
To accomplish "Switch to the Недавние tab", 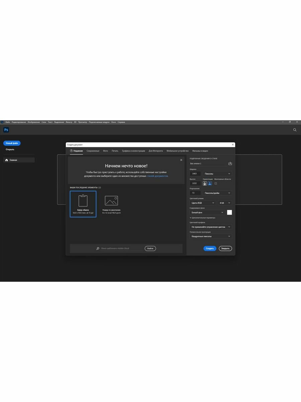I will (77, 151).
